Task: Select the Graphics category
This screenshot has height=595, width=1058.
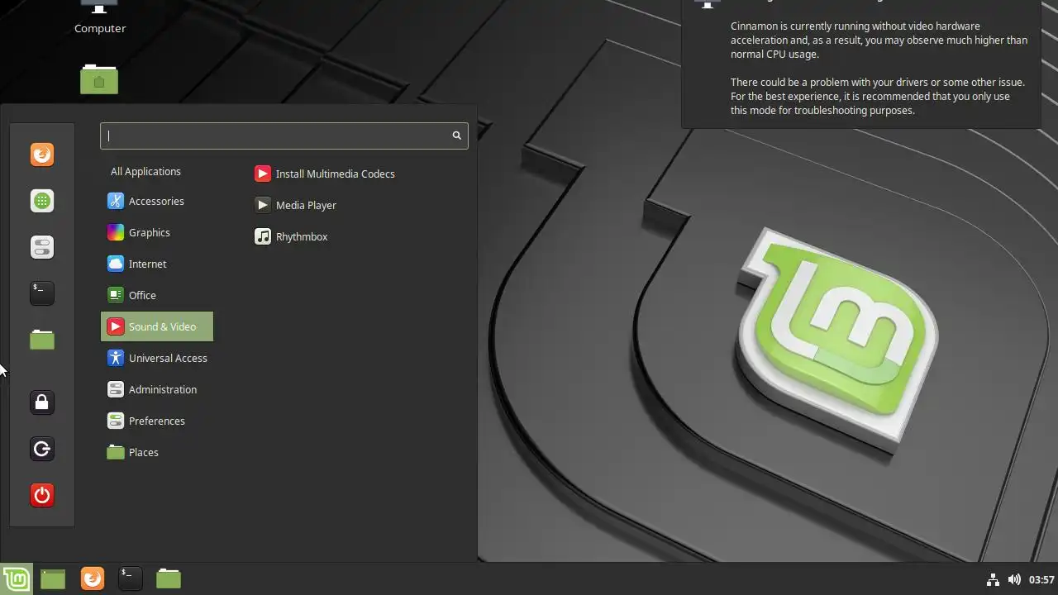Action: point(157,232)
